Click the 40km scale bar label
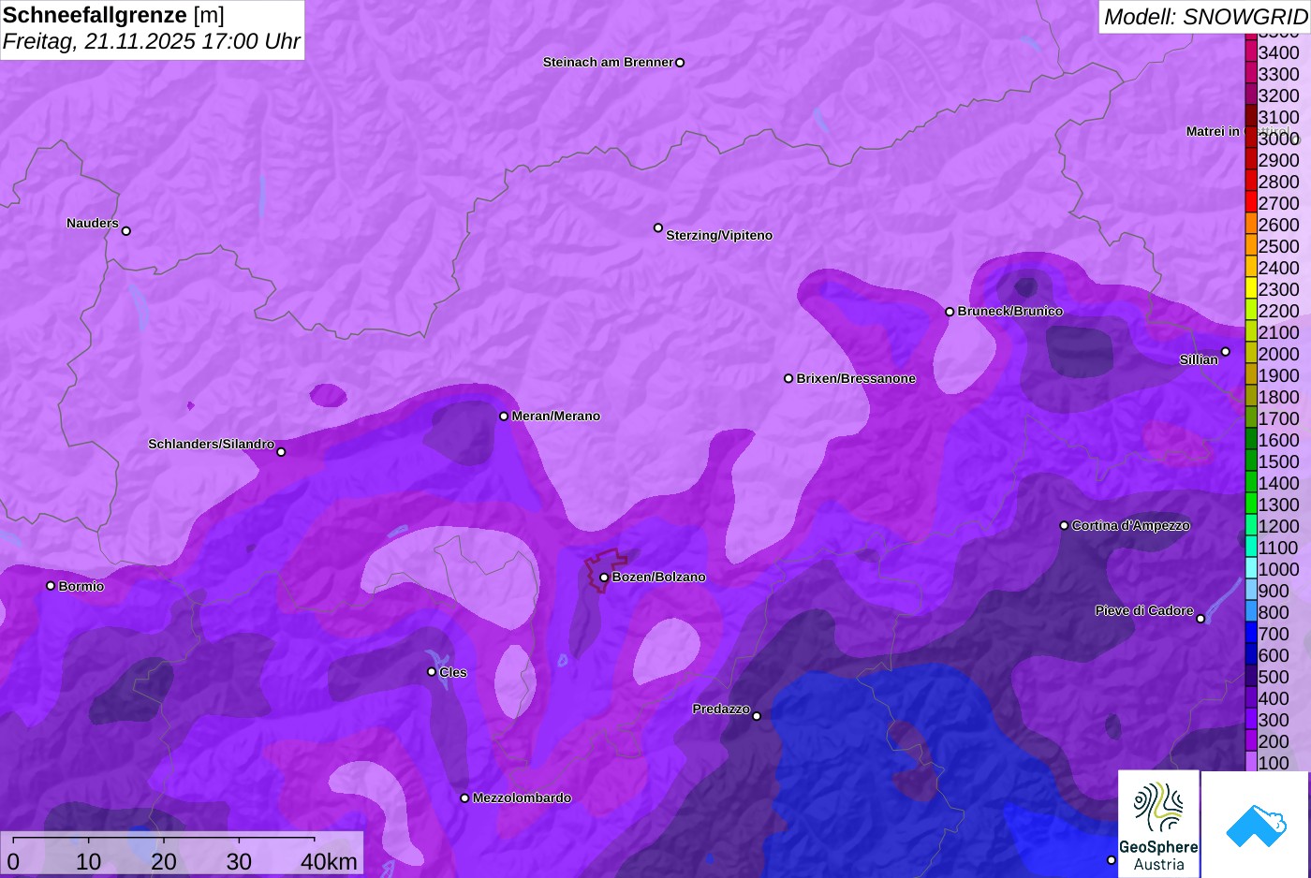The width and height of the screenshot is (1311, 878). [329, 861]
